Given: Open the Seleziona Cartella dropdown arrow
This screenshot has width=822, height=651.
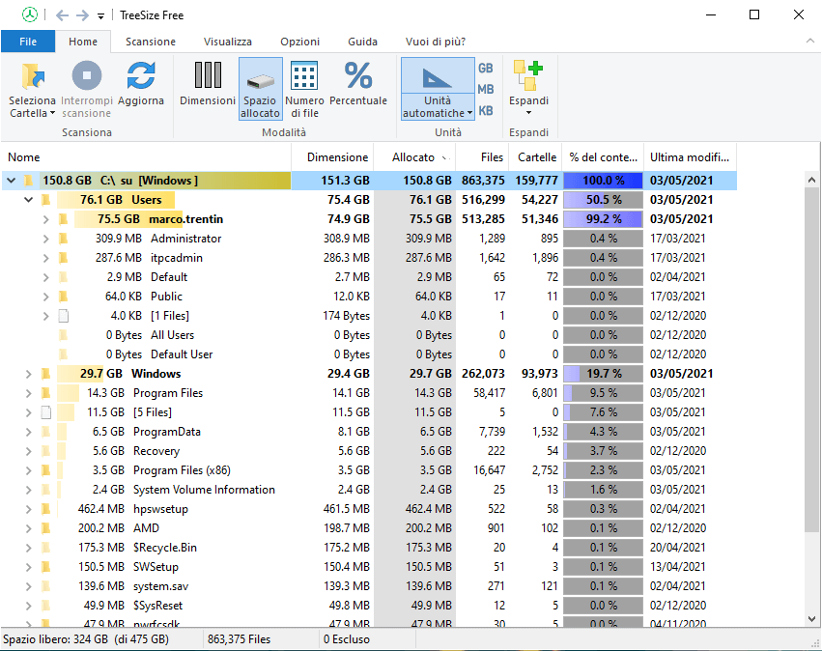Looking at the screenshot, I should 52,113.
